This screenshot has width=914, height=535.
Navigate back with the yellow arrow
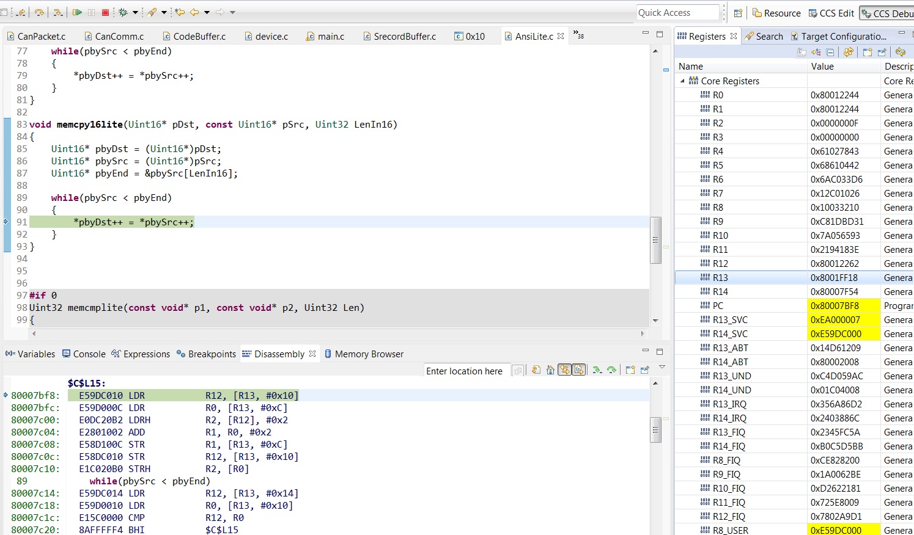tap(194, 12)
